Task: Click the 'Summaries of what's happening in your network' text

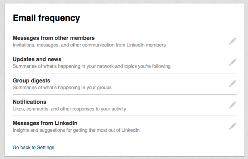Action: point(92,66)
